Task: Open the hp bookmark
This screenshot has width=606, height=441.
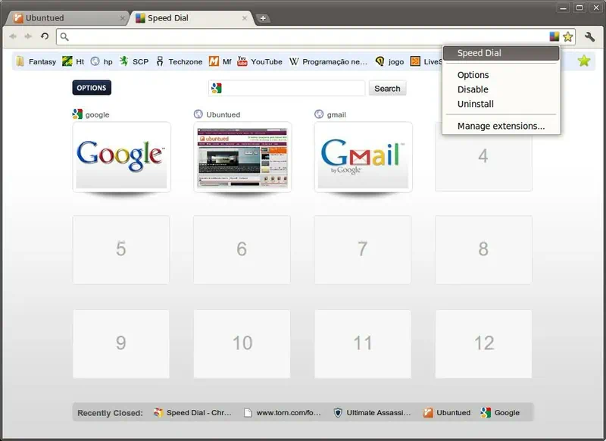Action: [x=102, y=61]
